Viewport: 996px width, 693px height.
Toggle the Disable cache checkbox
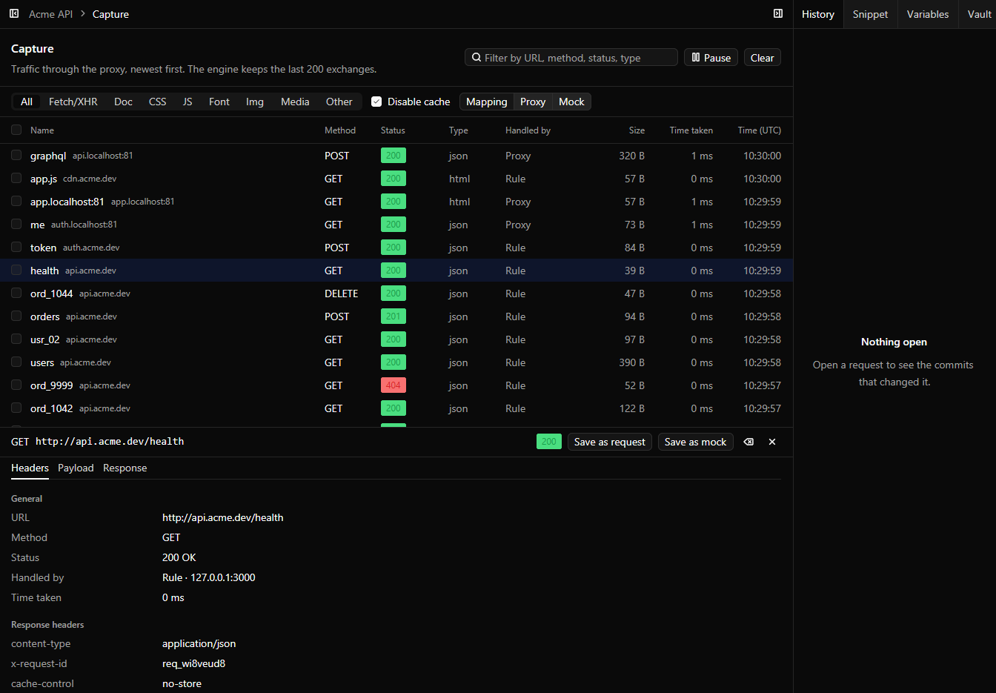(x=376, y=102)
